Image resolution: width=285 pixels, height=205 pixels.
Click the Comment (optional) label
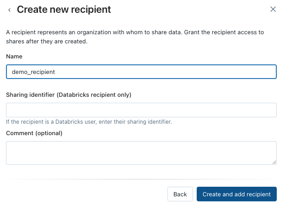[34, 133]
